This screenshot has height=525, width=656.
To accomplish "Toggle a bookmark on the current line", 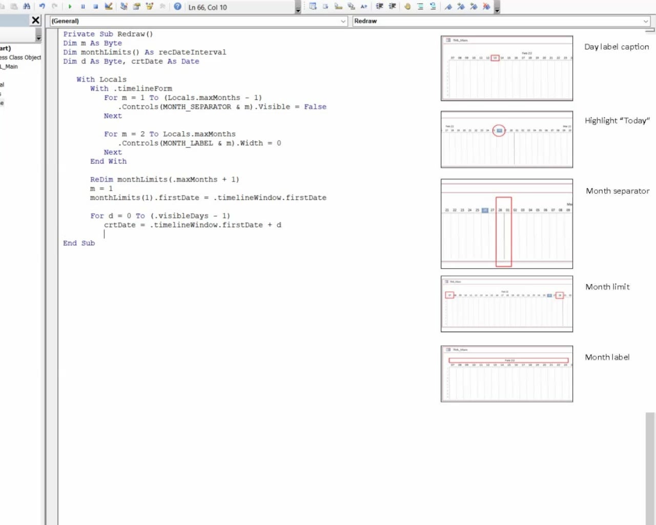I will [449, 7].
